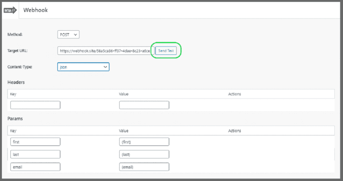Image resolution: width=343 pixels, height=181 pixels.
Task: Edit the '{email}' param value field
Action: coord(144,167)
